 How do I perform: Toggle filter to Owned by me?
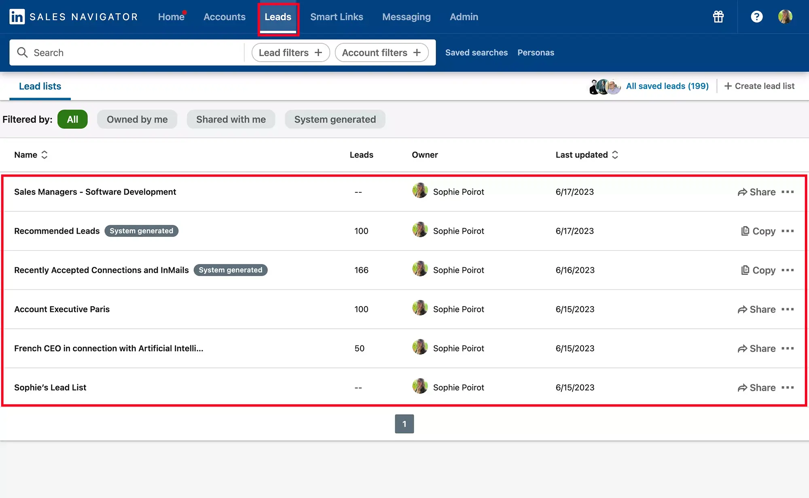[137, 119]
